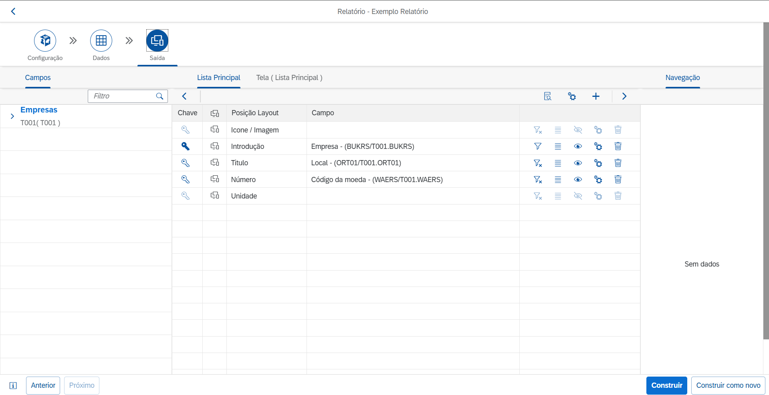Delete the Introdução row with trash icon
Image resolution: width=769 pixels, height=395 pixels.
[618, 146]
